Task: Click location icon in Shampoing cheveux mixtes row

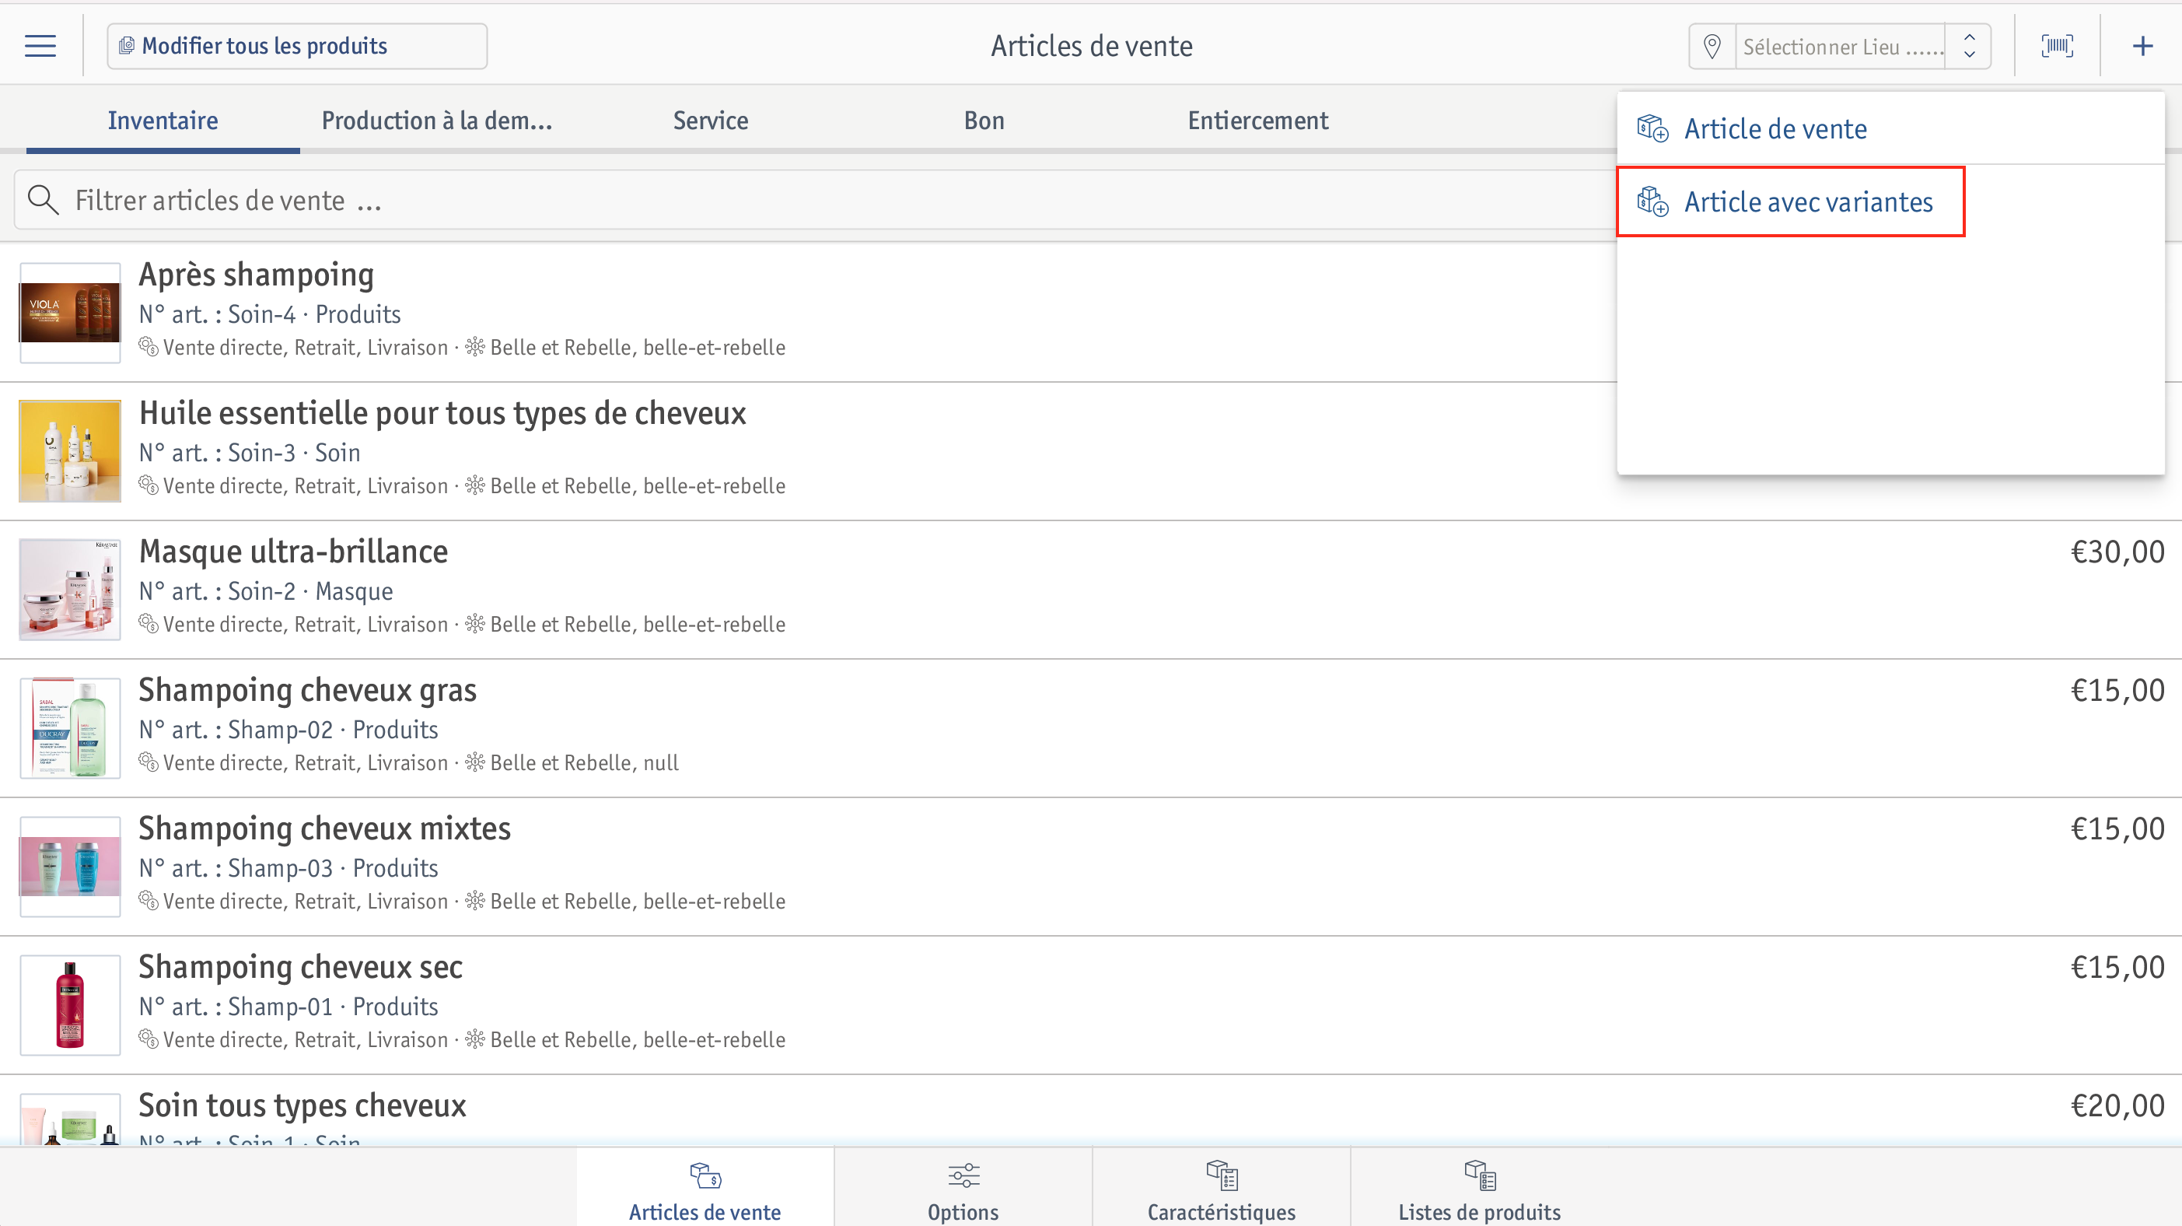Action: point(475,900)
